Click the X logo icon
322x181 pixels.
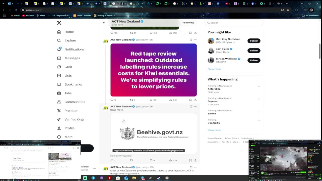pyautogui.click(x=59, y=23)
